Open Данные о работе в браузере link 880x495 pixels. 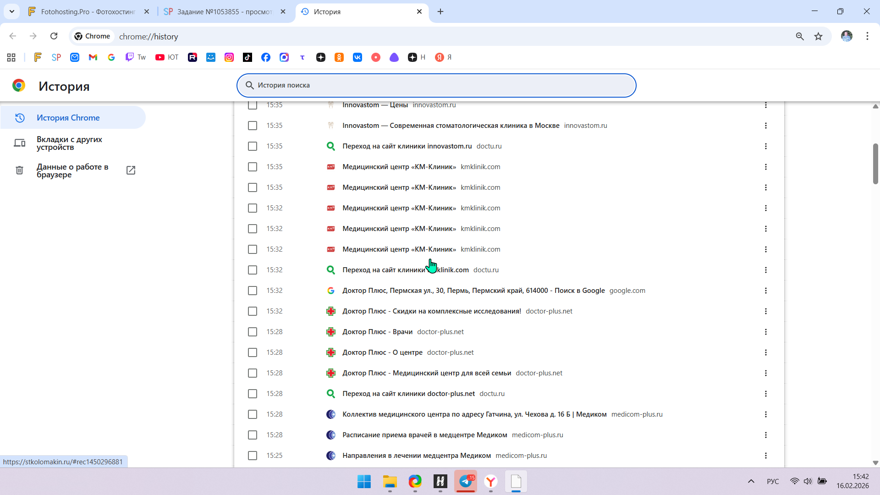(72, 170)
